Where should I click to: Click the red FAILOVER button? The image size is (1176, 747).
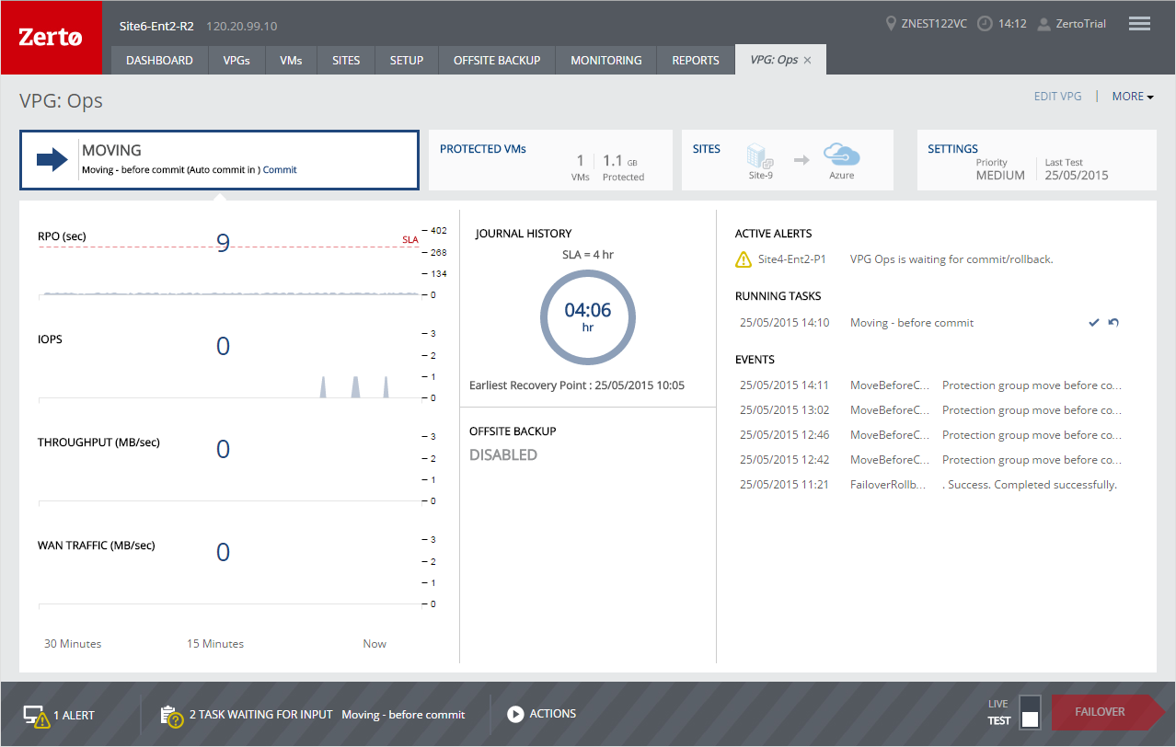tap(1100, 712)
